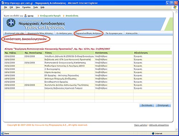Viewport: 179px width, 136px height.
Task: Select the Ε9 Εφορίας row
Action: click(x=88, y=76)
